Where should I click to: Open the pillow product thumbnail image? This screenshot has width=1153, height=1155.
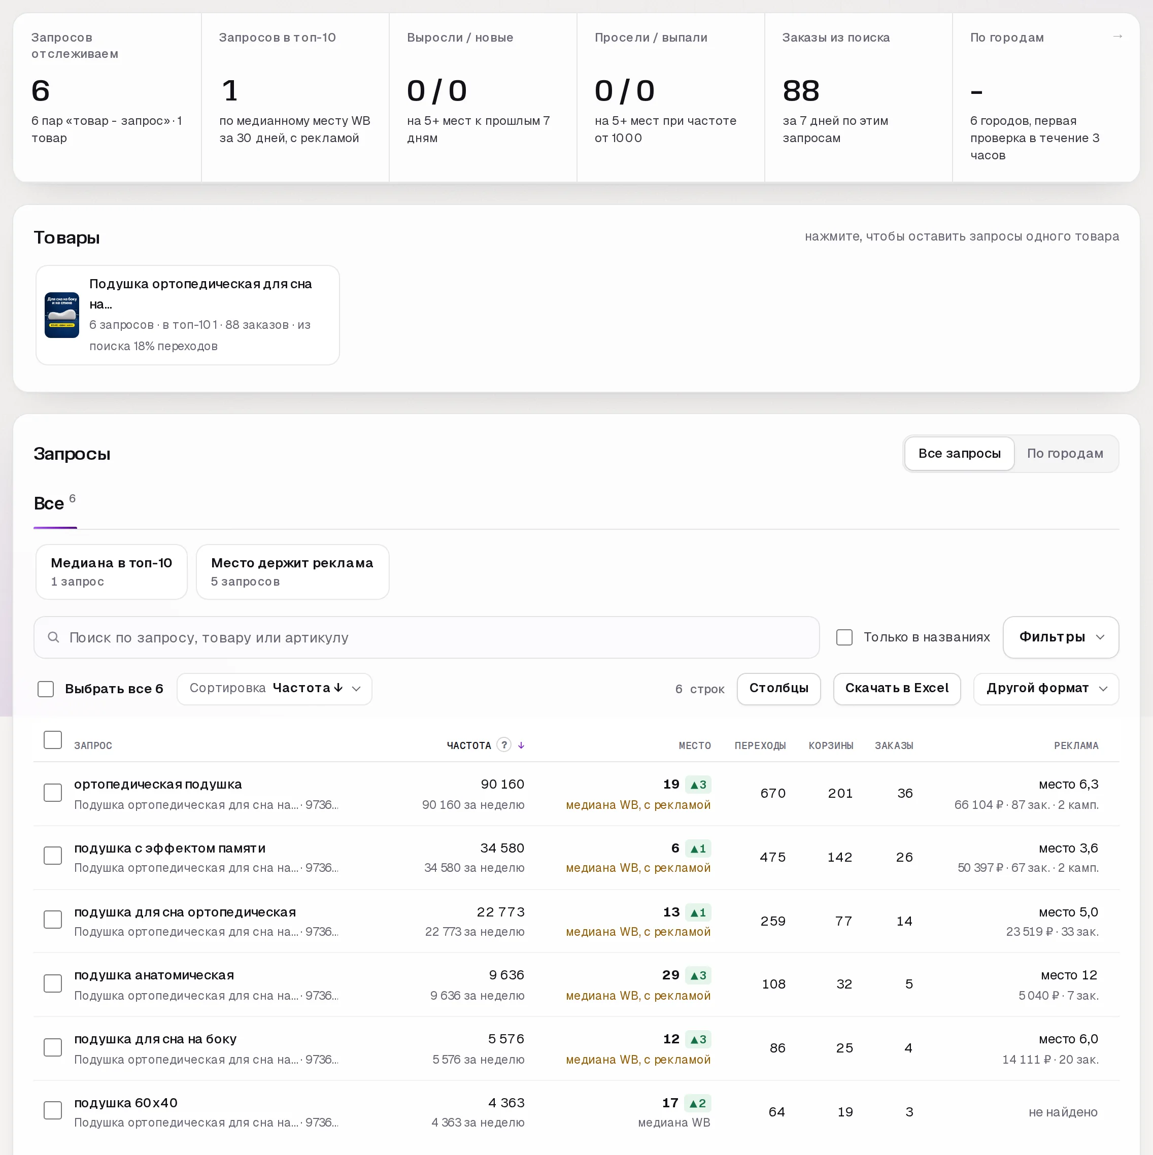point(62,315)
